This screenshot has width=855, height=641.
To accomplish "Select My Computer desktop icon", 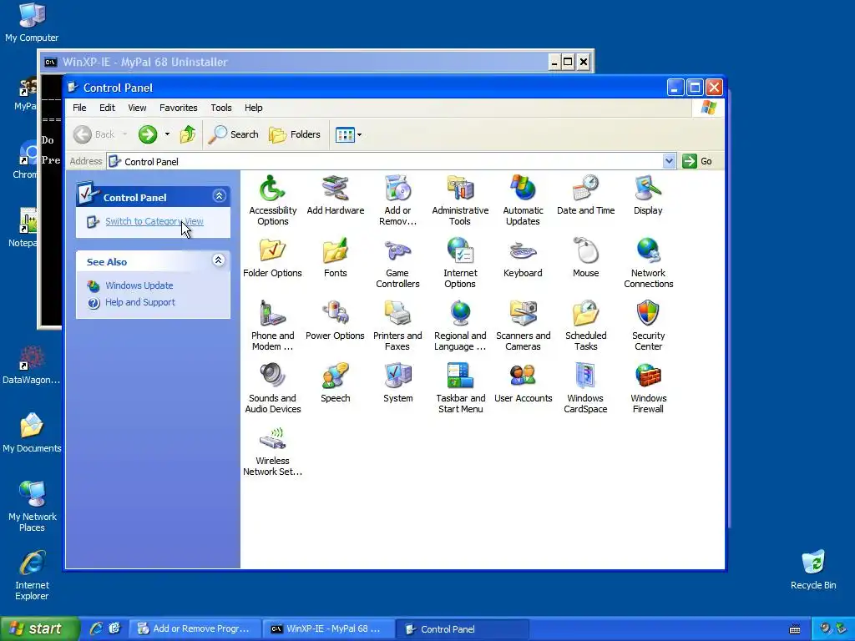I will click(32, 23).
